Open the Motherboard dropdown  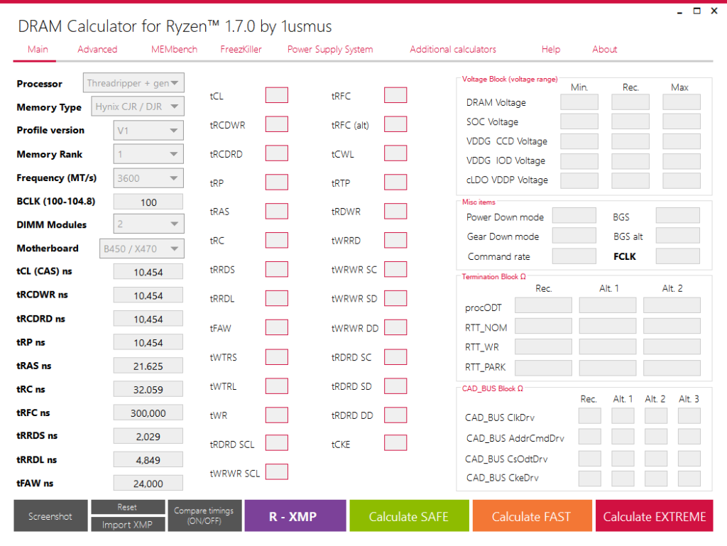(x=142, y=249)
